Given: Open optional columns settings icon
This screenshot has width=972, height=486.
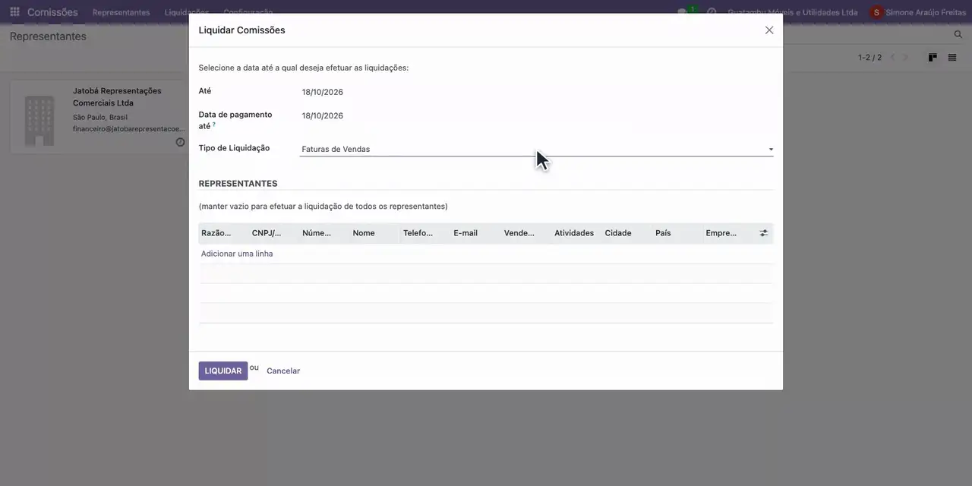Looking at the screenshot, I should pyautogui.click(x=764, y=233).
